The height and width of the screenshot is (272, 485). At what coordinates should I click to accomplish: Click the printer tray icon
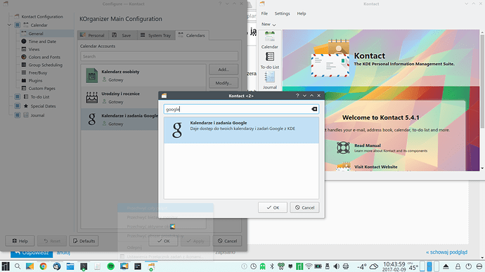346,266
